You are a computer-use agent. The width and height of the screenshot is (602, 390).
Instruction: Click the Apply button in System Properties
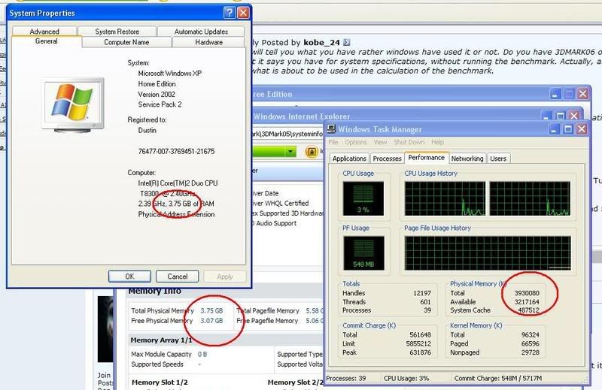pyautogui.click(x=224, y=277)
